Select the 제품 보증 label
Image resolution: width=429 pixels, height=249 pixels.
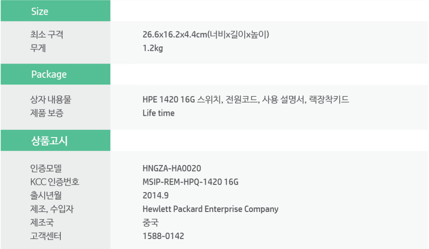point(47,113)
